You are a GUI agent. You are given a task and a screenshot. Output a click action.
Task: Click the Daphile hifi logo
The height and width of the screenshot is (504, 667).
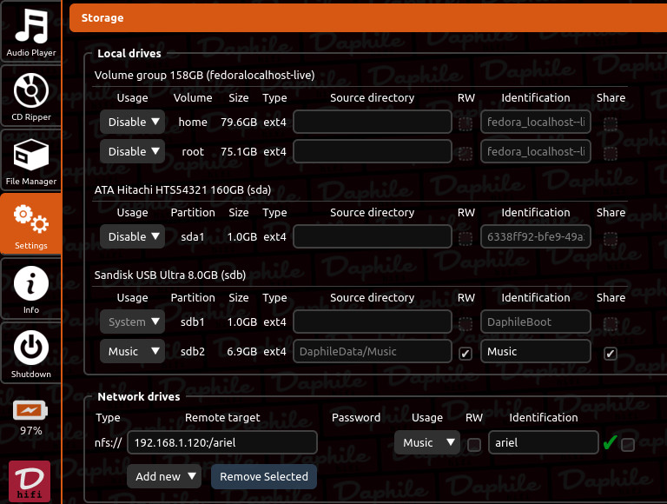pyautogui.click(x=30, y=481)
